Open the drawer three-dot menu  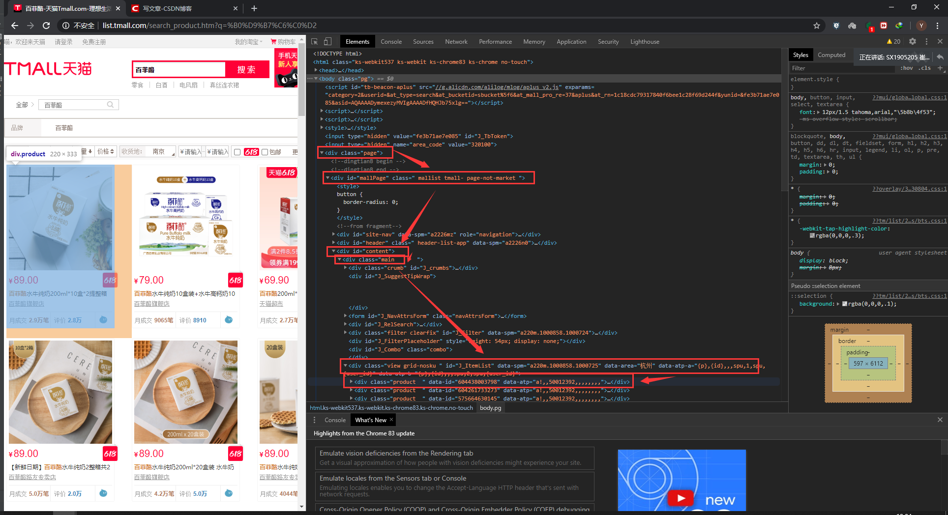pos(315,420)
